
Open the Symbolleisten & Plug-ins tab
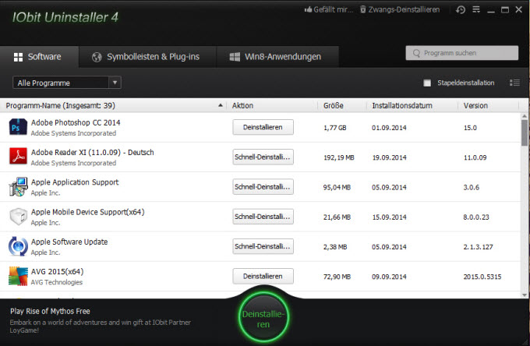click(148, 57)
